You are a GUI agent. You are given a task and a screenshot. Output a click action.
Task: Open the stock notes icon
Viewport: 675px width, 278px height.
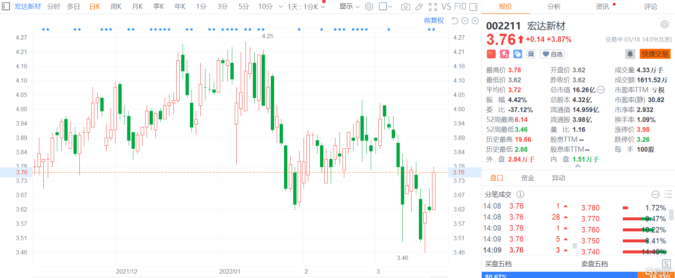(x=531, y=54)
